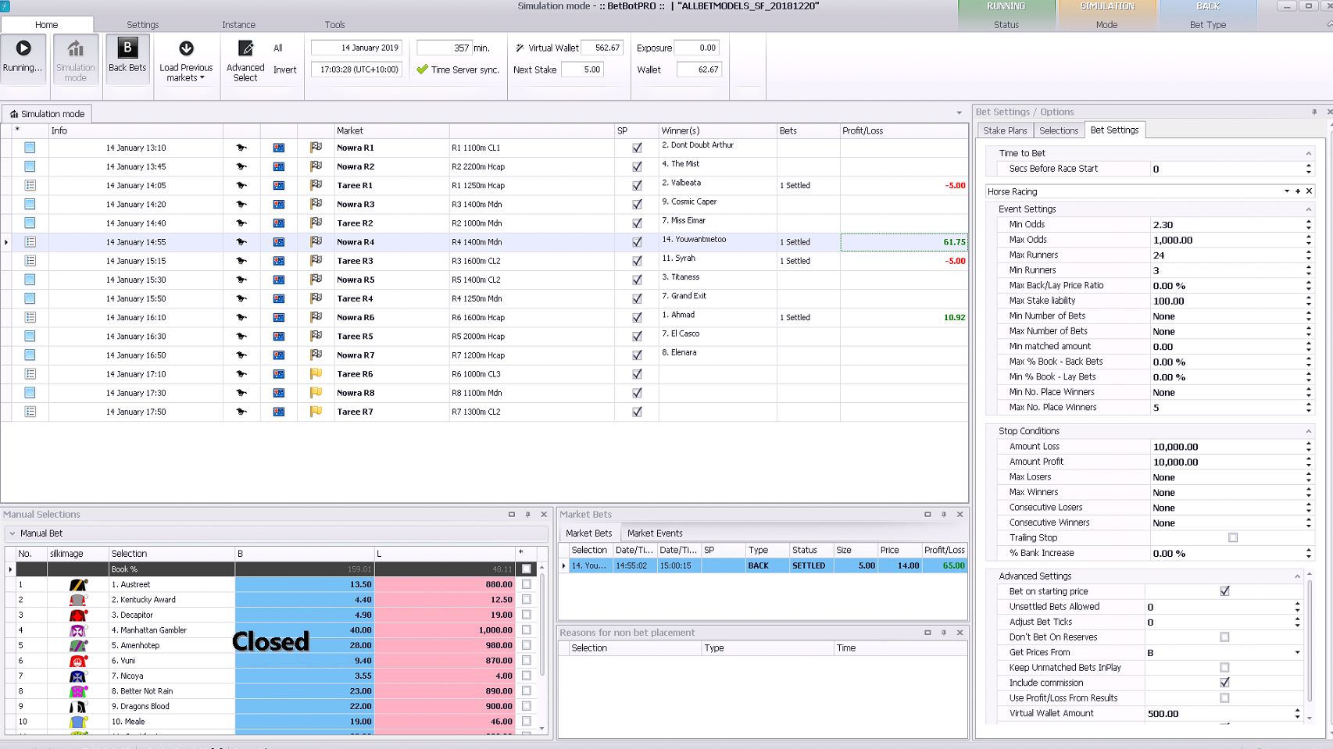Screen dimensions: 1333x749
Task: Collapse the Time to Bet section
Action: coord(1309,153)
